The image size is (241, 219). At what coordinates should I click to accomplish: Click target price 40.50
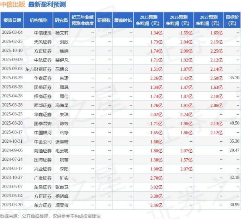pyautogui.click(x=235, y=123)
